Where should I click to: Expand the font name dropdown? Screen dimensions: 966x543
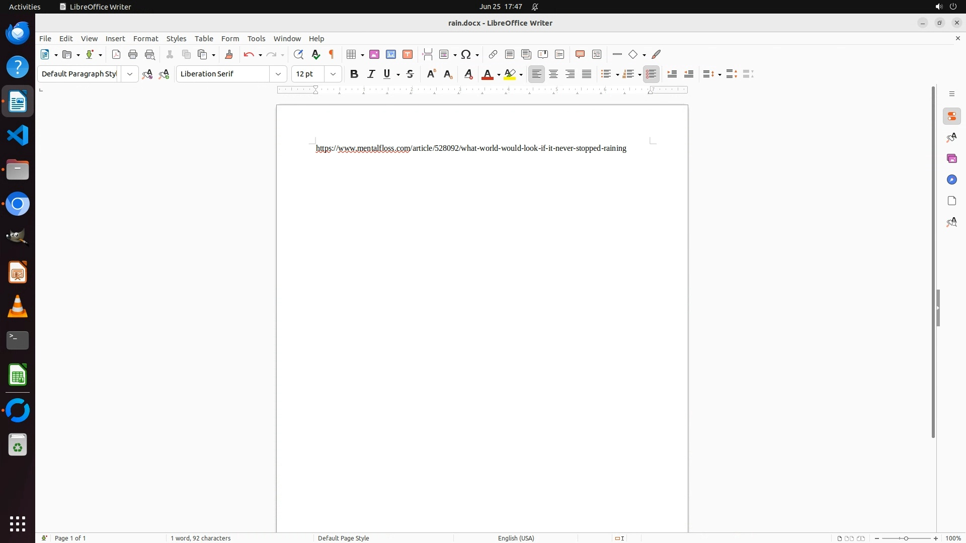(278, 74)
